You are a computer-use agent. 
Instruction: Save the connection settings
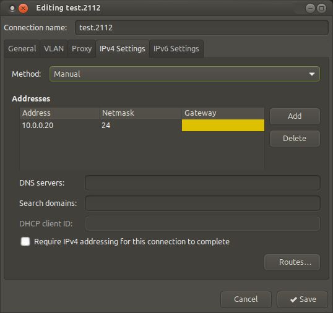(303, 299)
